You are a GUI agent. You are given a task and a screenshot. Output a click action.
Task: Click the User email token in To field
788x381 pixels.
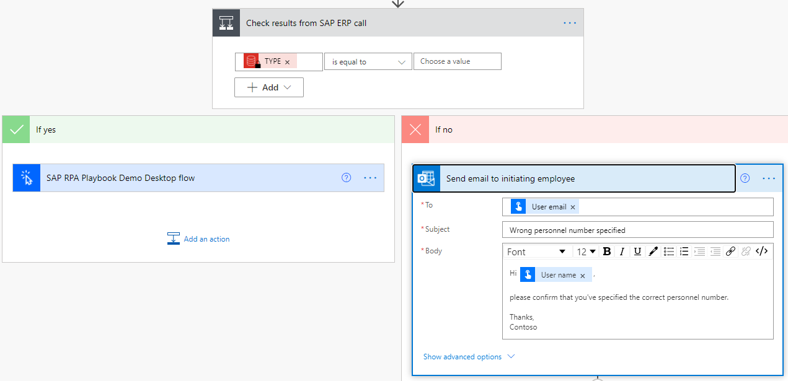[x=545, y=207]
